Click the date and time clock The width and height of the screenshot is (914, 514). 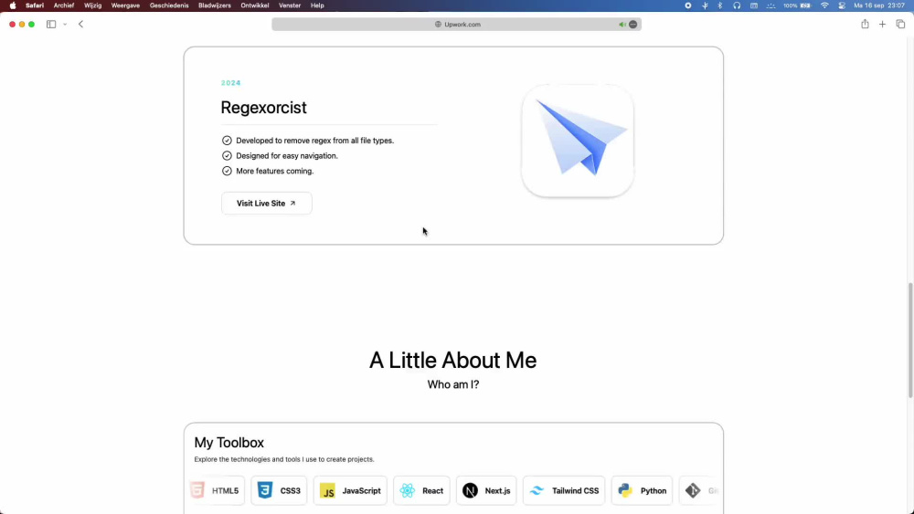coord(879,5)
